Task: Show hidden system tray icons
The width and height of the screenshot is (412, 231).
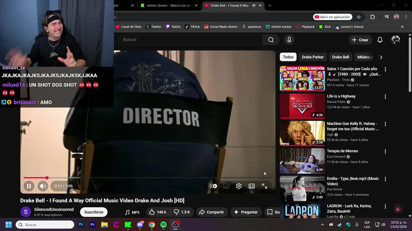Action: pyautogui.click(x=323, y=225)
